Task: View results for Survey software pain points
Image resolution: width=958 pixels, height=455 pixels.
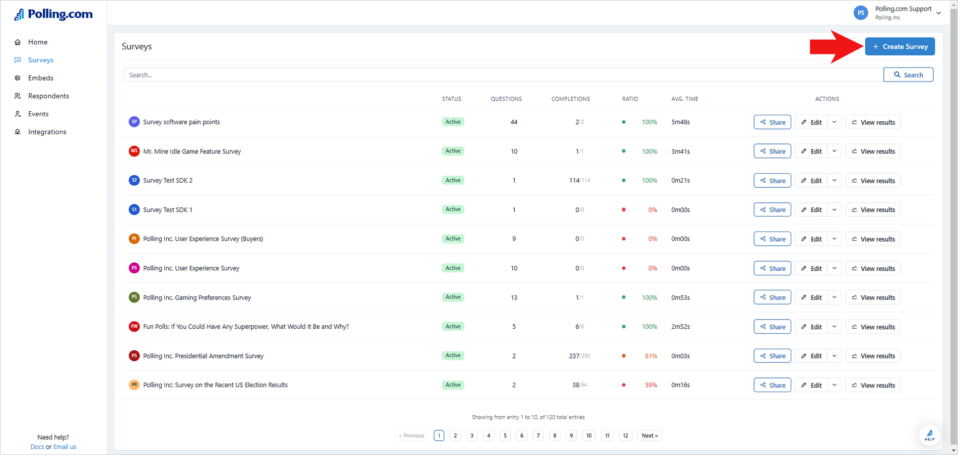Action: click(x=873, y=122)
